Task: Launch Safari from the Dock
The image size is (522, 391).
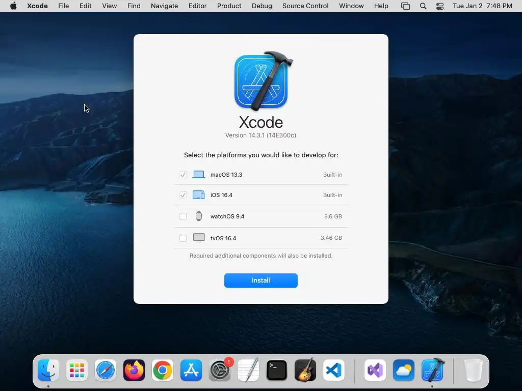Action: [x=106, y=370]
